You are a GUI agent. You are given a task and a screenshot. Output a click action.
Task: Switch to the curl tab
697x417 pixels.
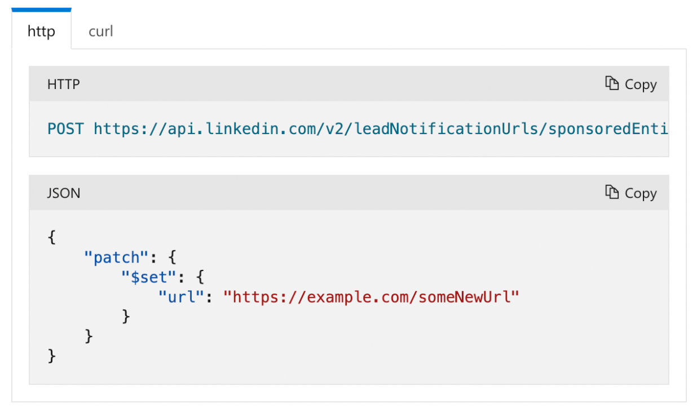click(100, 32)
